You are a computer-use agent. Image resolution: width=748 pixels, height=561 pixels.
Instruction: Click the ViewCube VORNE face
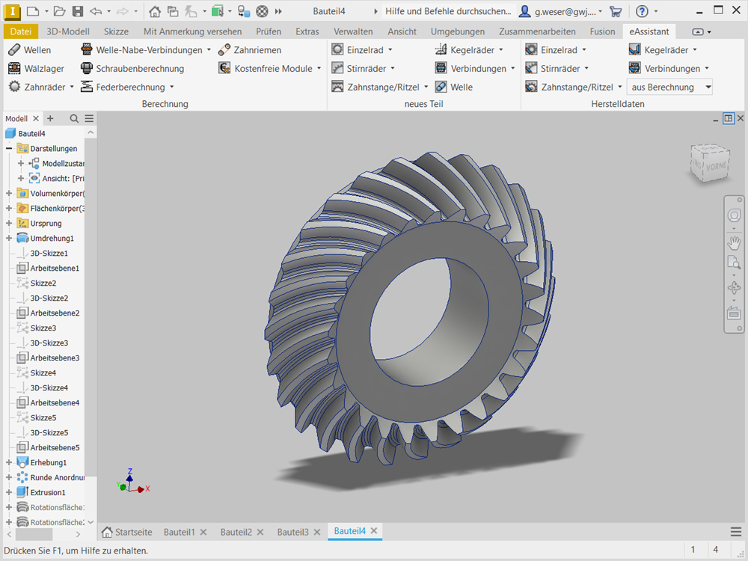pyautogui.click(x=715, y=168)
